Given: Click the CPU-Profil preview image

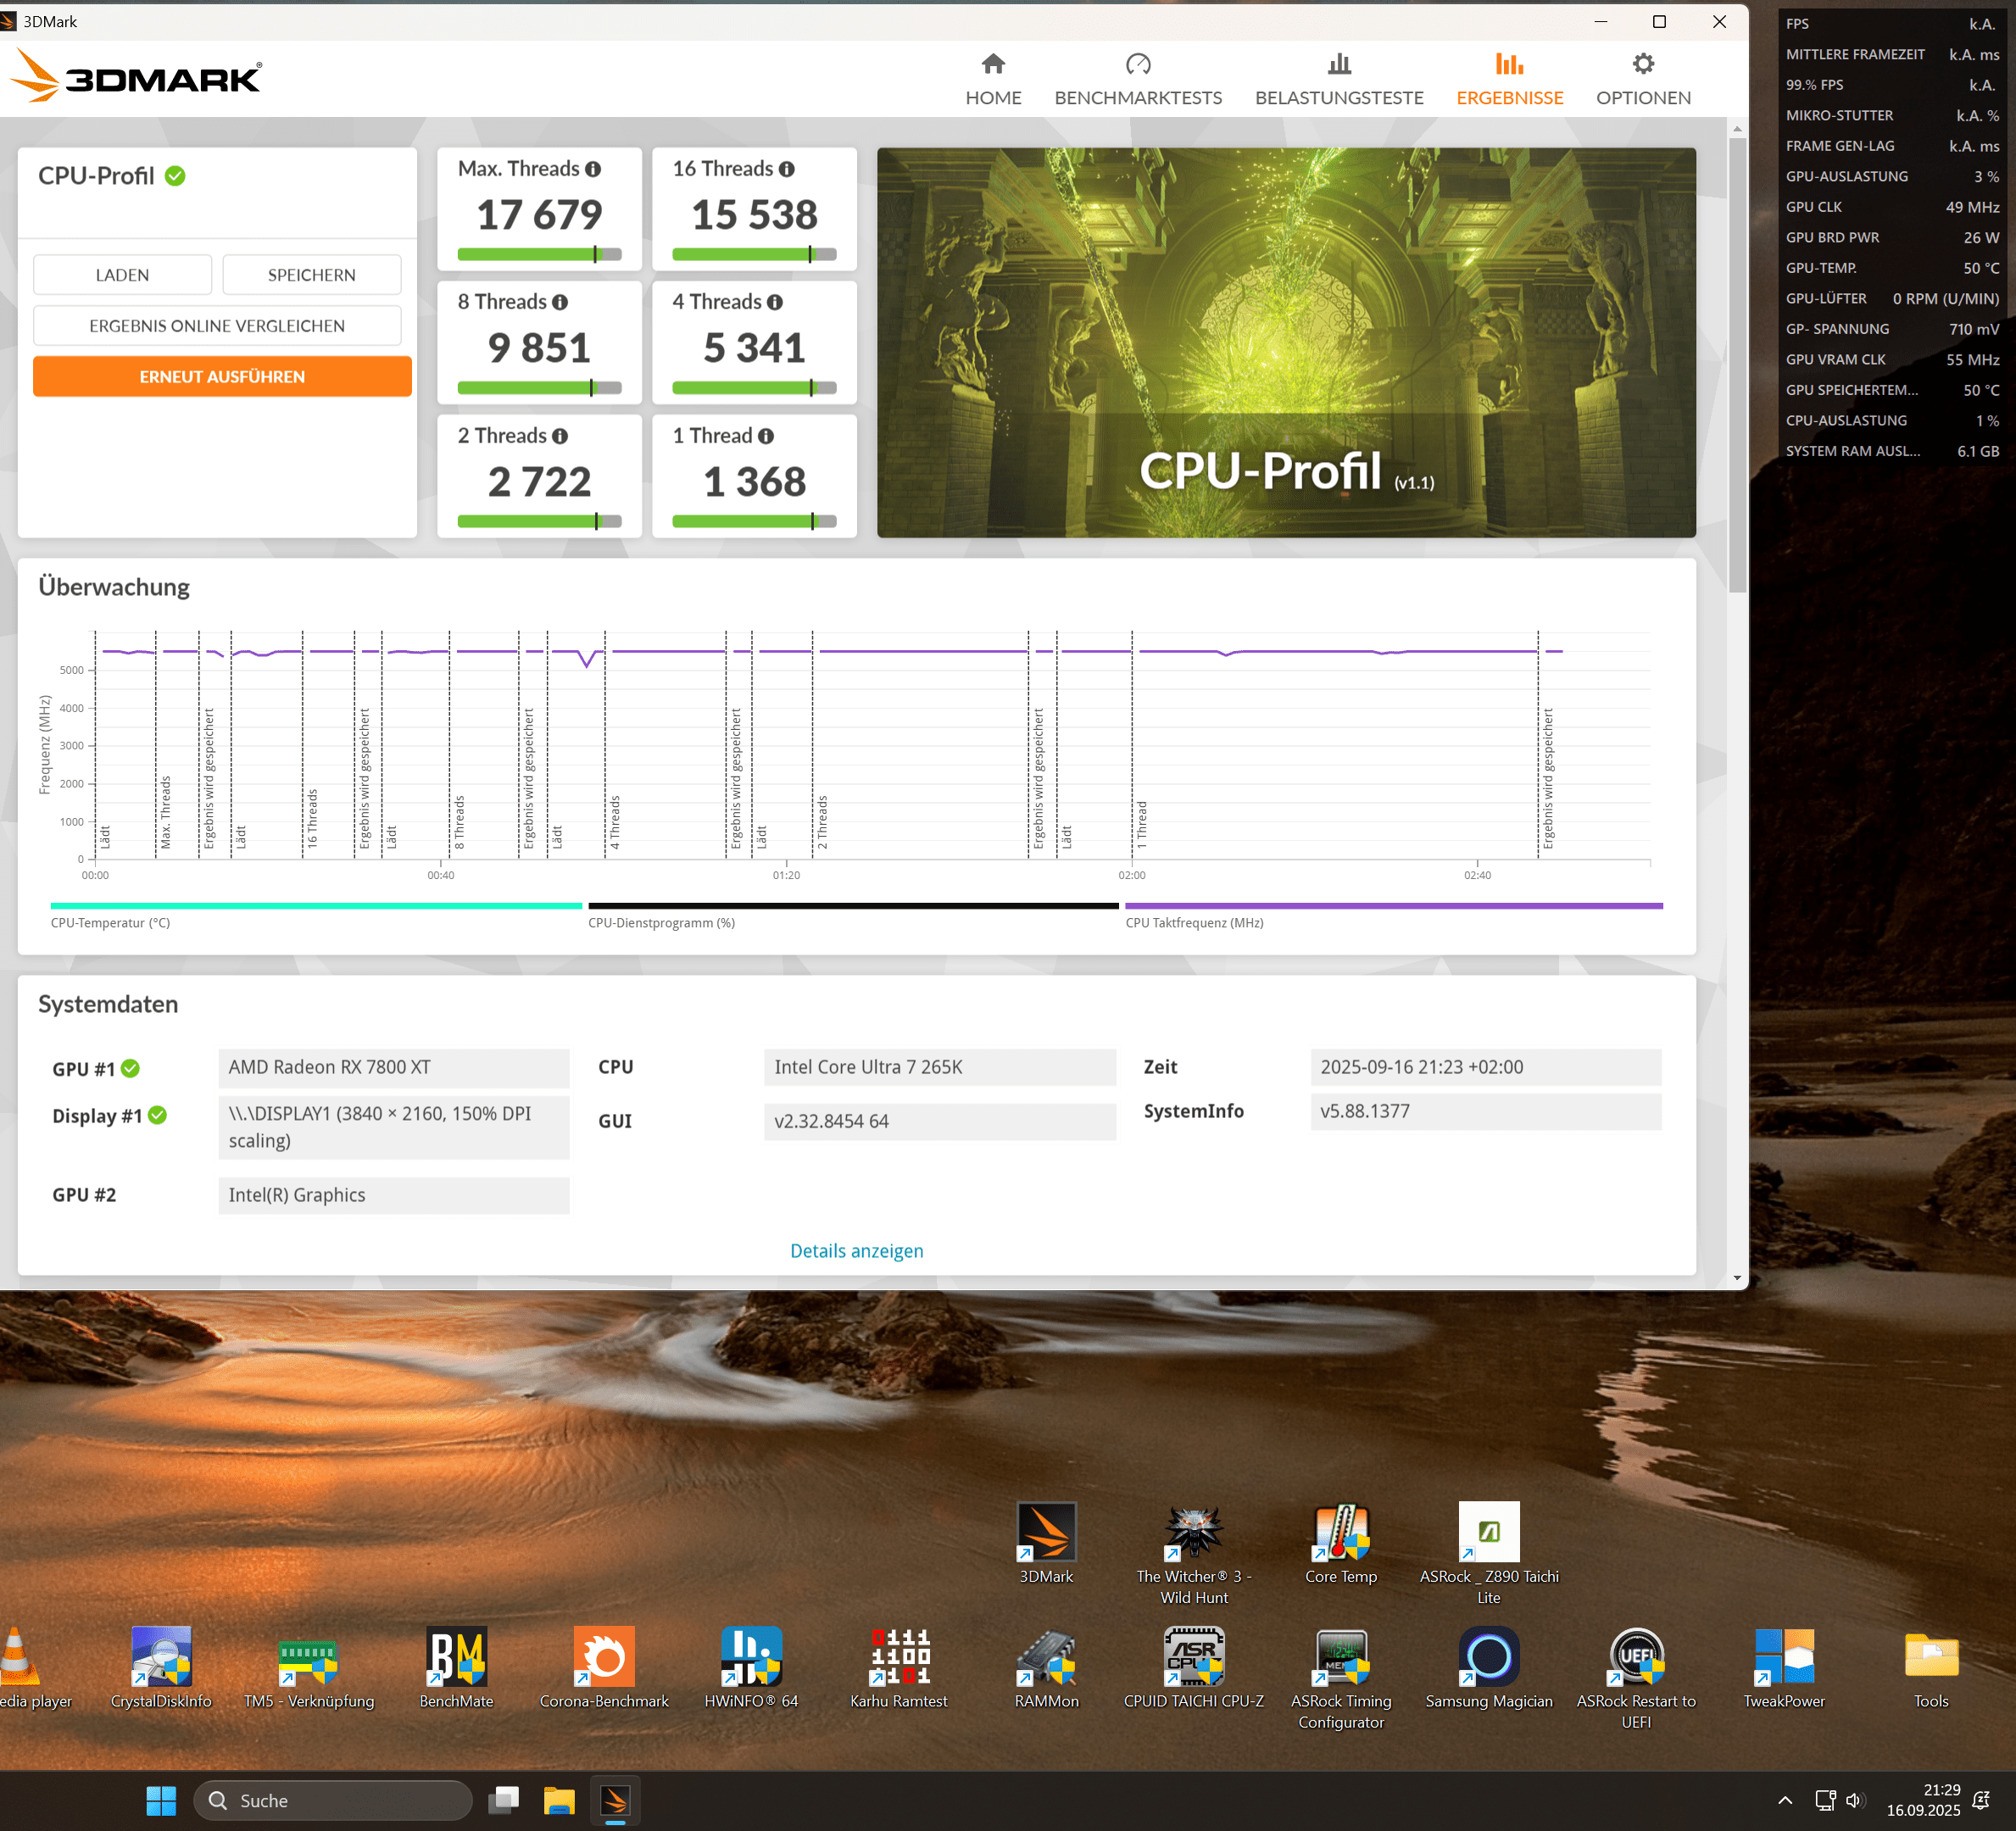Looking at the screenshot, I should [x=1286, y=342].
